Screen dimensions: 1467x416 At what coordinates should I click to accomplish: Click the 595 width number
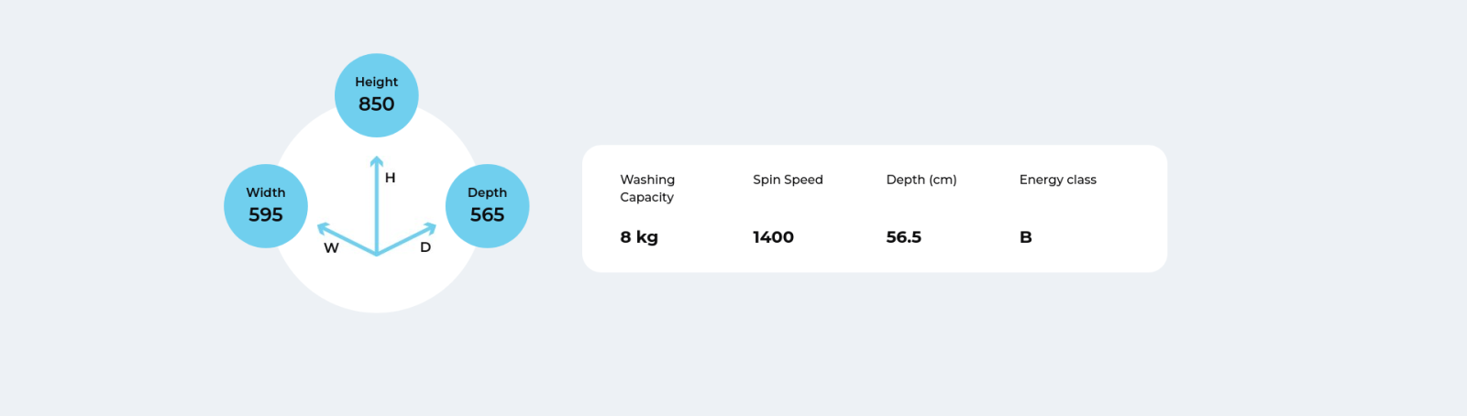tap(266, 215)
